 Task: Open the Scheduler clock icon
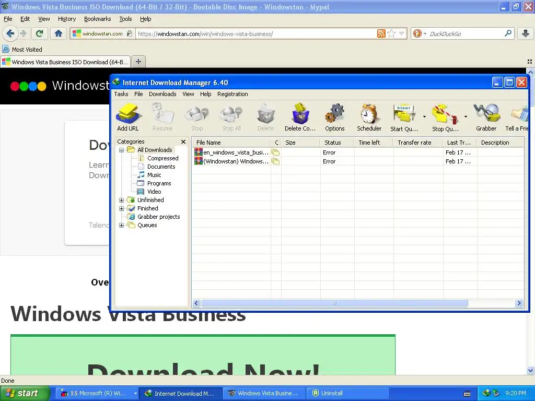(x=369, y=117)
